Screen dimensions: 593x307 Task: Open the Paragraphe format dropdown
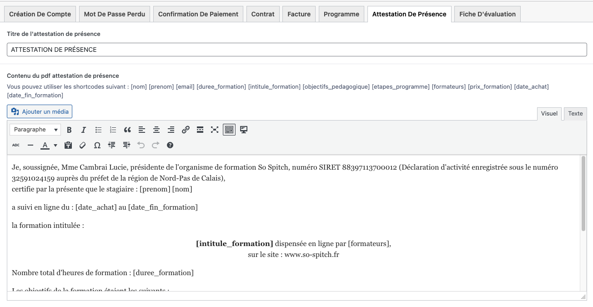pos(35,130)
